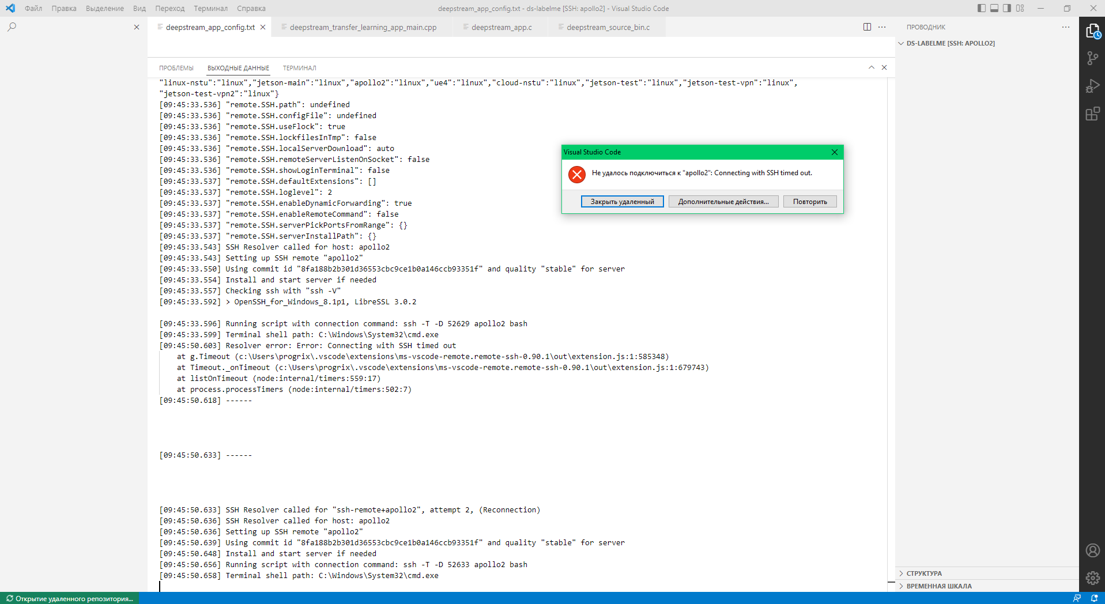Collapse the DS-LABELME [SSH: APOLLO2] section
The image size is (1105, 604).
[x=901, y=43]
